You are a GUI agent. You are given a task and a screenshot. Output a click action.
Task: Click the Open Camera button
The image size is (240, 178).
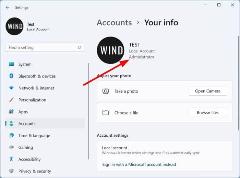pyautogui.click(x=208, y=91)
